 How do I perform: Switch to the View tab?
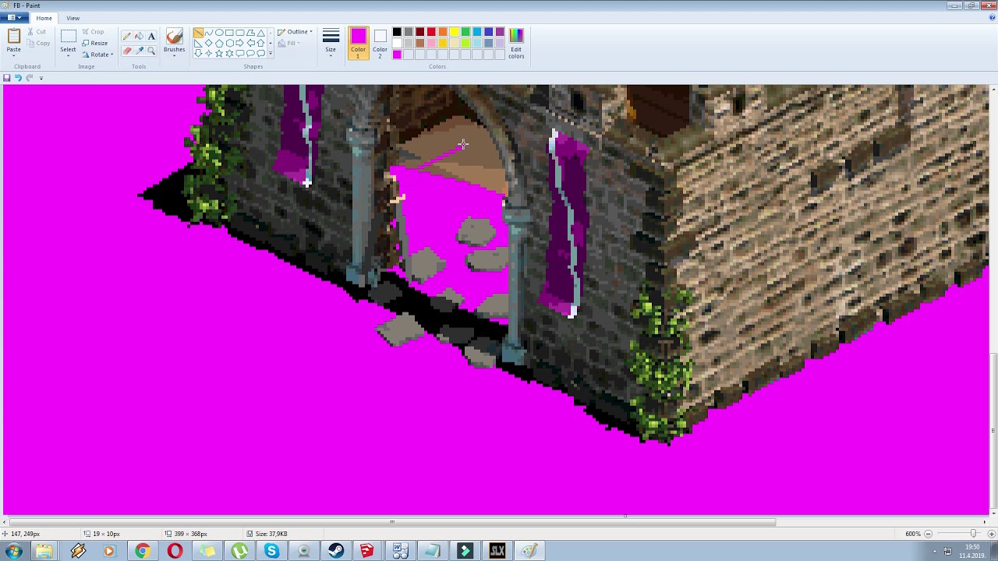pos(73,18)
